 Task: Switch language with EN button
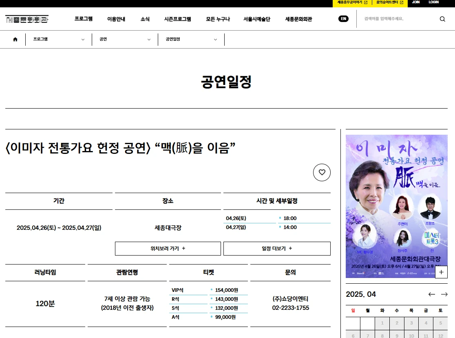(x=343, y=19)
